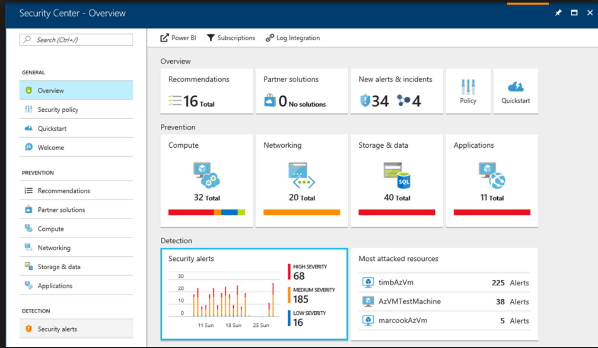Click the Compute tile health status bar
The height and width of the screenshot is (348, 598).
tap(207, 212)
